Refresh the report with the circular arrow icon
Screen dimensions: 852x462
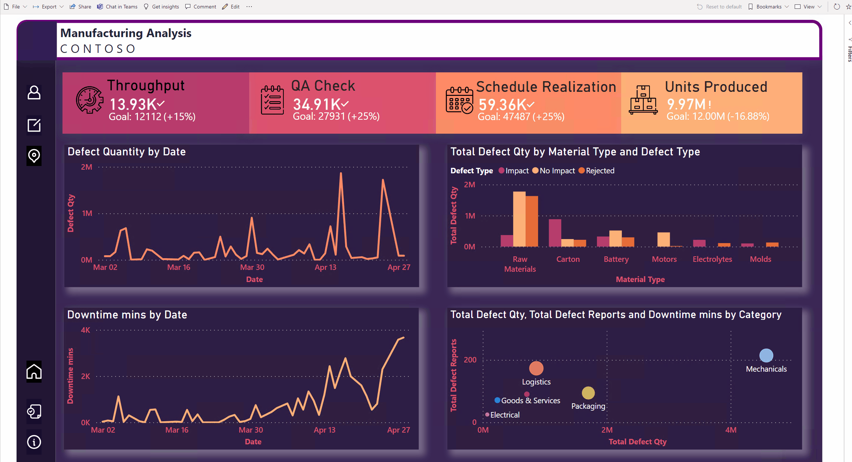[x=837, y=6]
